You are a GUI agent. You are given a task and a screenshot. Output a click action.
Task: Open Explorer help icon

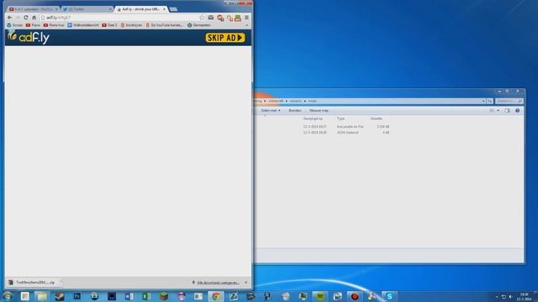click(x=518, y=111)
